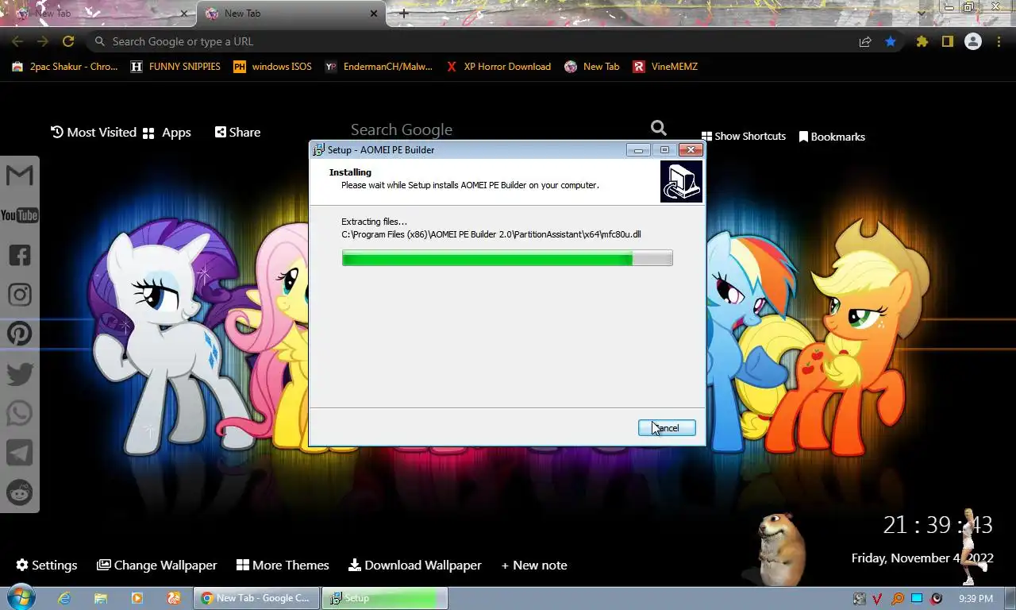The width and height of the screenshot is (1016, 610).
Task: Open the windows ISOS bookmark
Action: pyautogui.click(x=272, y=67)
